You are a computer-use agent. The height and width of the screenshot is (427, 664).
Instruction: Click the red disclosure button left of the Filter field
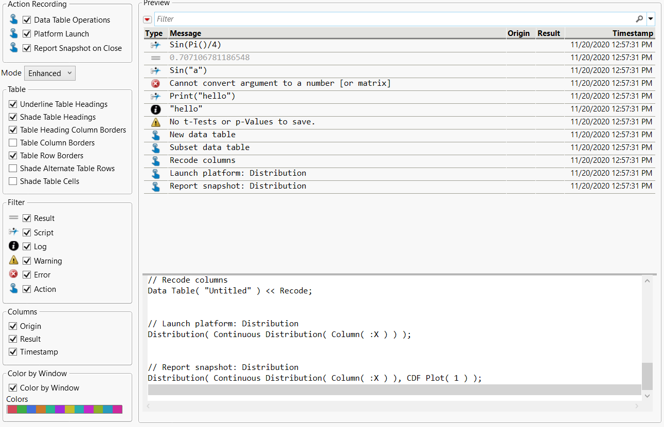click(x=147, y=18)
